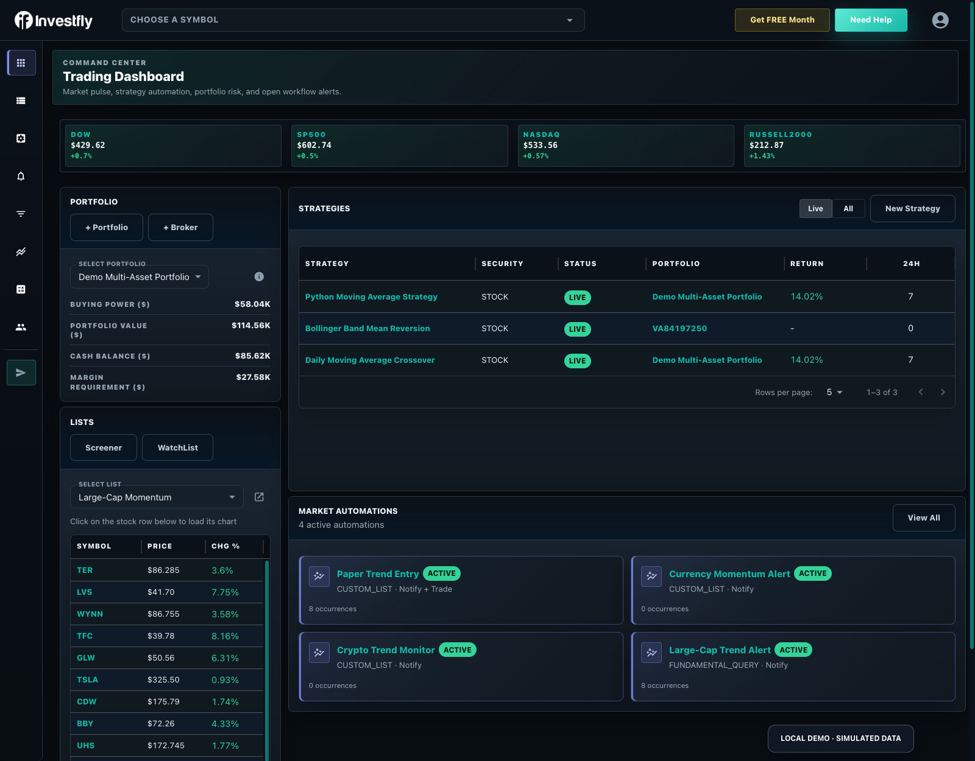Add a new portfolio with + Portfolio
The width and height of the screenshot is (975, 761).
click(107, 228)
